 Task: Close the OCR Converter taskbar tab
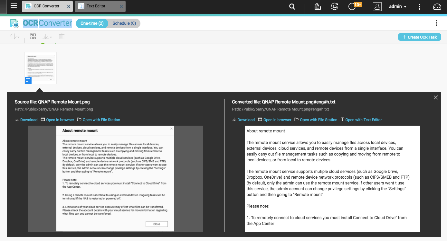69,6
